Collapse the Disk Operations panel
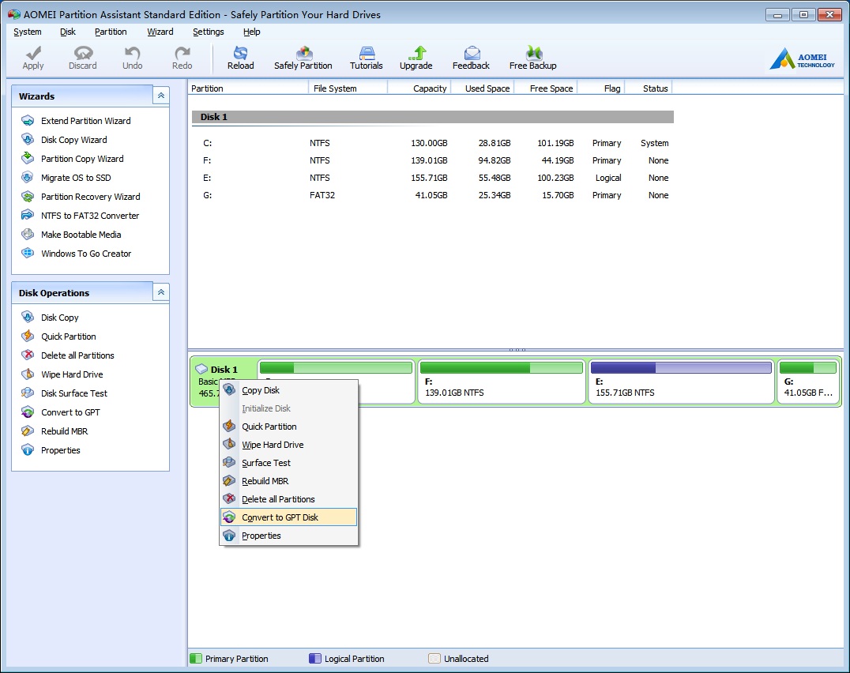Viewport: 850px width, 673px height. pos(160,292)
